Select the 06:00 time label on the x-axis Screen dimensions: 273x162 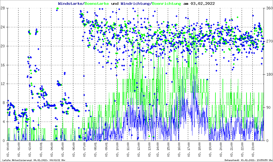click(x=74, y=150)
